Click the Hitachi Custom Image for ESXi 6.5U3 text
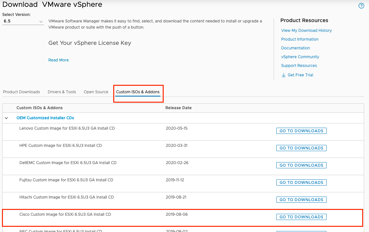Screen dimensions: 369x232 click(66, 197)
